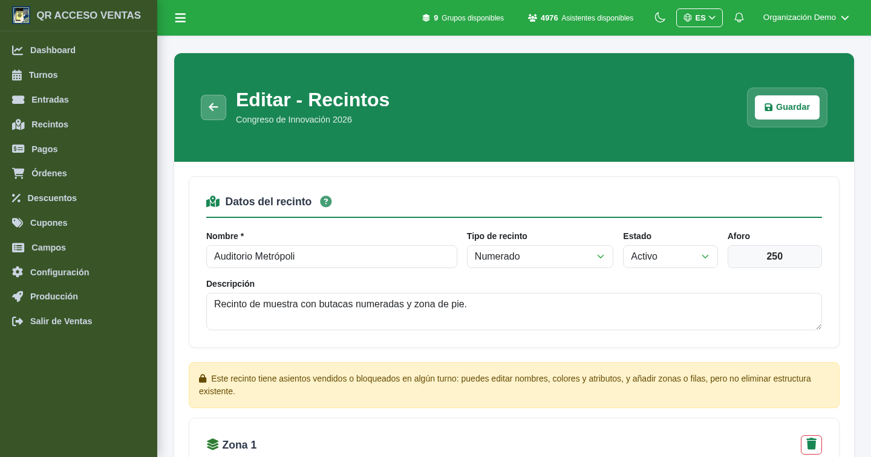
Task: Open the Estado dropdown
Action: pyautogui.click(x=670, y=257)
